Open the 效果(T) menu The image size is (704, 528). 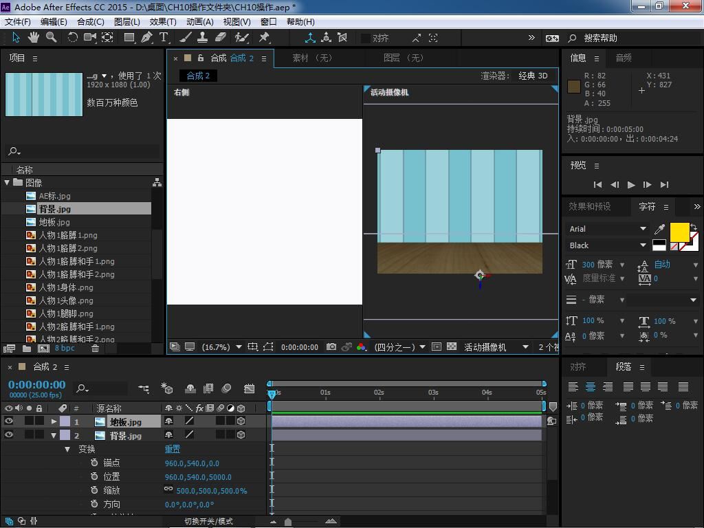pos(163,21)
